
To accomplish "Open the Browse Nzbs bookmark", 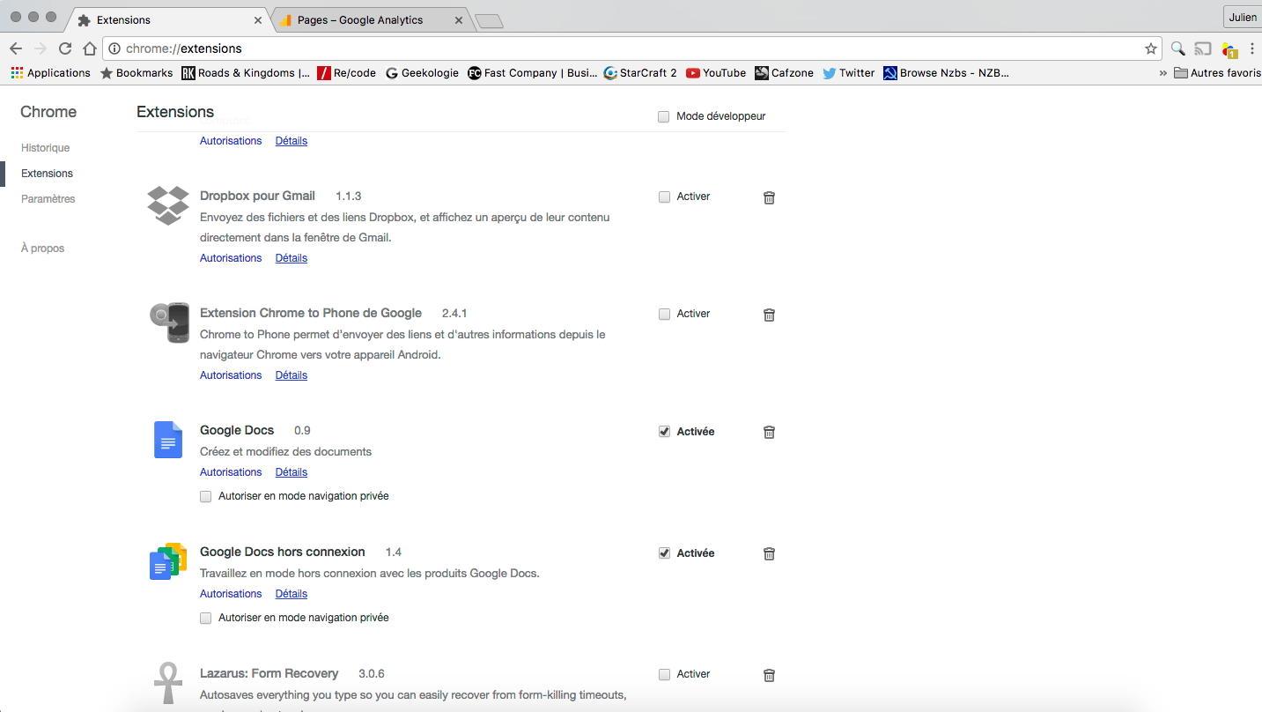I will click(946, 73).
